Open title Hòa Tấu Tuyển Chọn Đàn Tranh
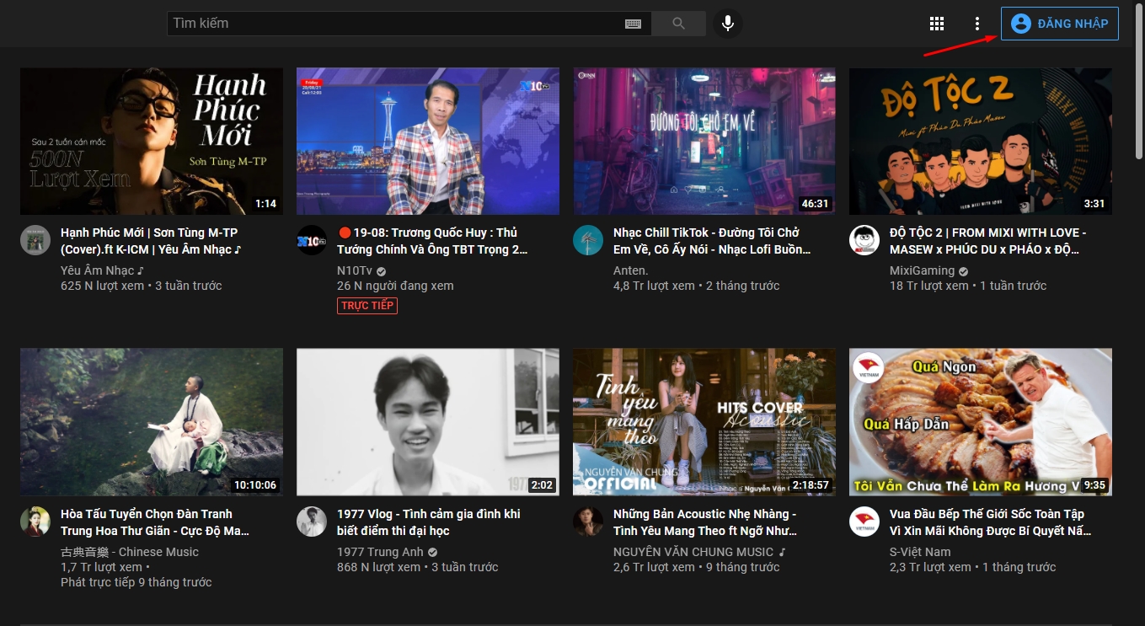Viewport: 1145px width, 626px height. (155, 522)
